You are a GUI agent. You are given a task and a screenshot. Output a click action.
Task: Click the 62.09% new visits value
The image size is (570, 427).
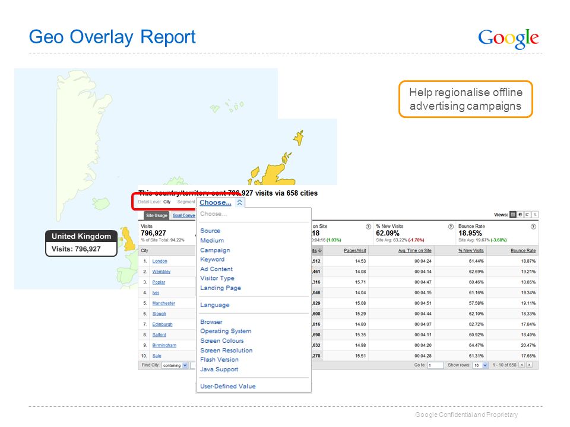pyautogui.click(x=388, y=233)
